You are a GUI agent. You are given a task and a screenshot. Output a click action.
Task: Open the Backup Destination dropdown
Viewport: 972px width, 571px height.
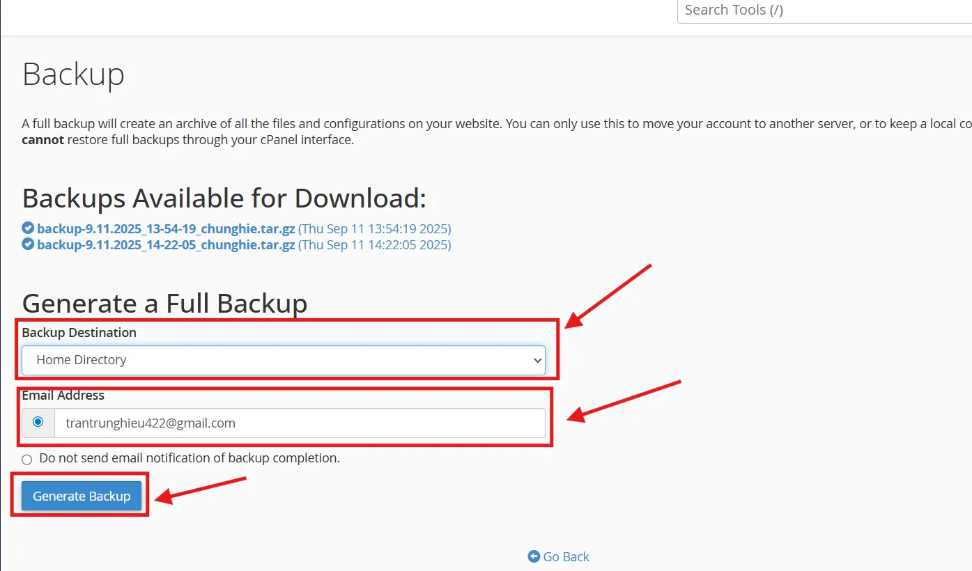click(283, 360)
